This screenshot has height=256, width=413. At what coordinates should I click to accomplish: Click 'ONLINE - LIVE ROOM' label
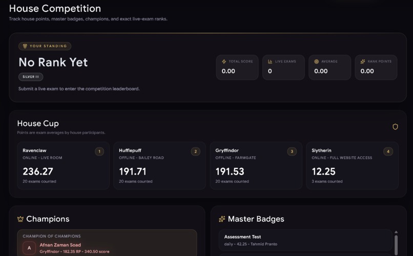43,158
